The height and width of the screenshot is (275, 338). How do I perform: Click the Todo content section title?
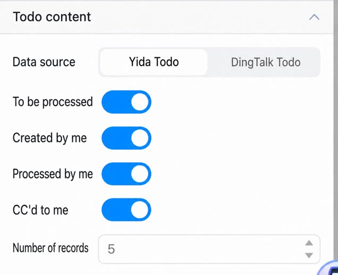point(52,17)
